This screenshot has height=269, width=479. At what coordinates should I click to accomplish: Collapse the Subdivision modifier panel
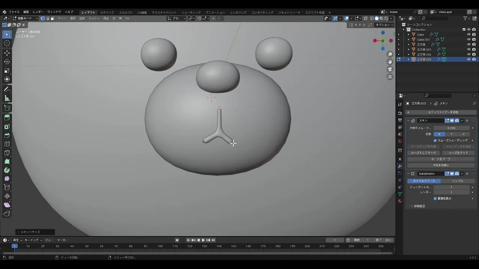408,174
